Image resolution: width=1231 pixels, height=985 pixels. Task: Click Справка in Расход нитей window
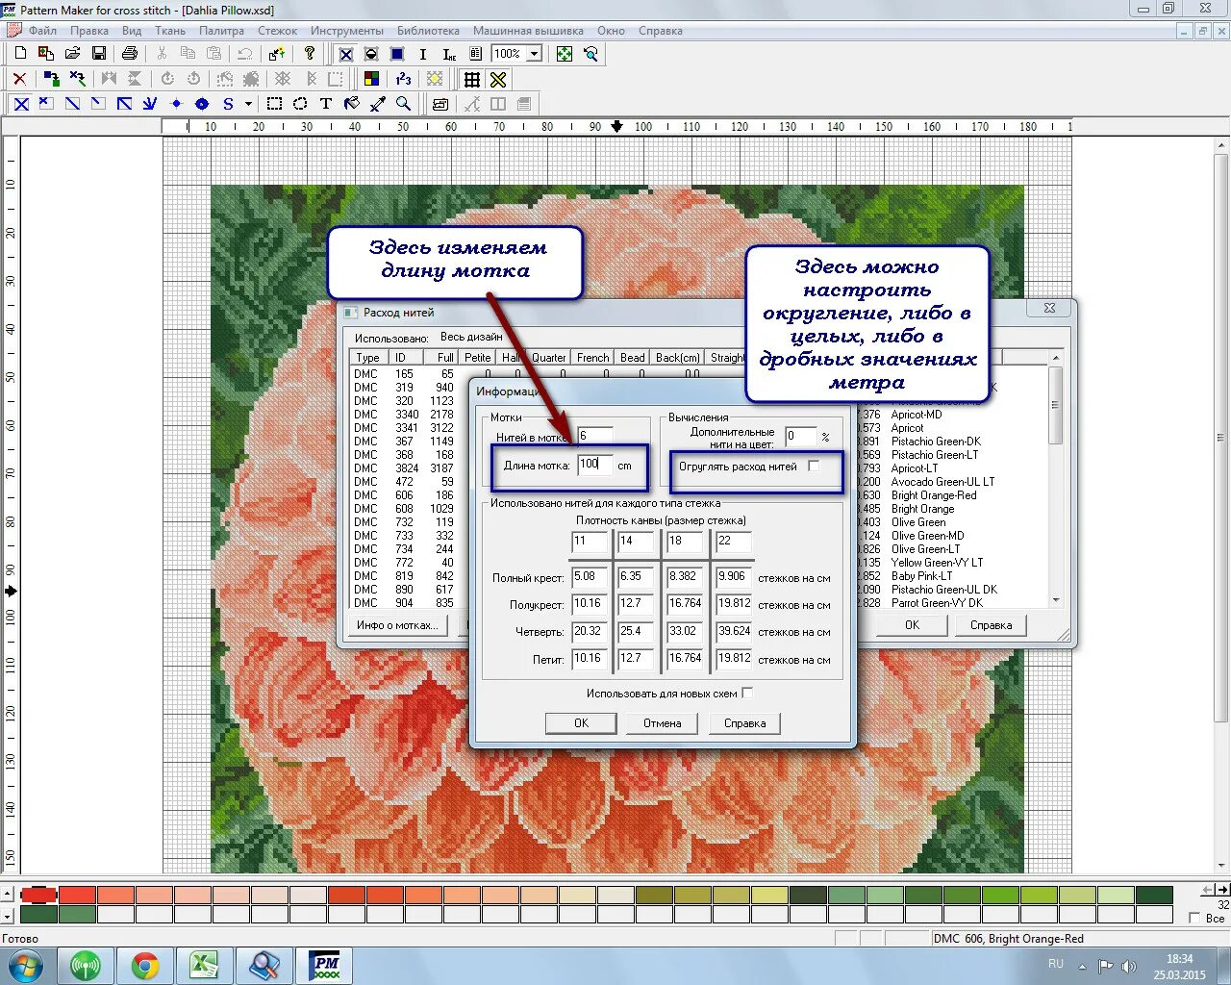click(991, 625)
